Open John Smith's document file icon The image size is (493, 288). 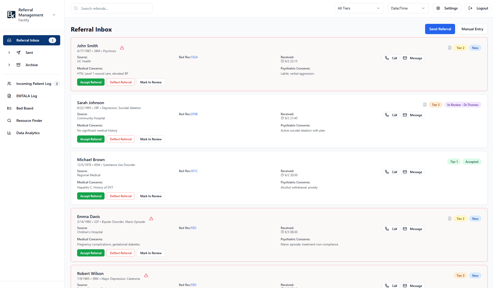(x=450, y=48)
